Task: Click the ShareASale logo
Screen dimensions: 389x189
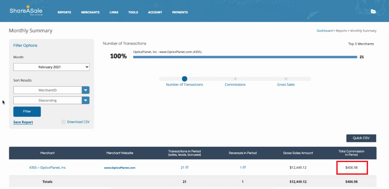Action: click(26, 10)
